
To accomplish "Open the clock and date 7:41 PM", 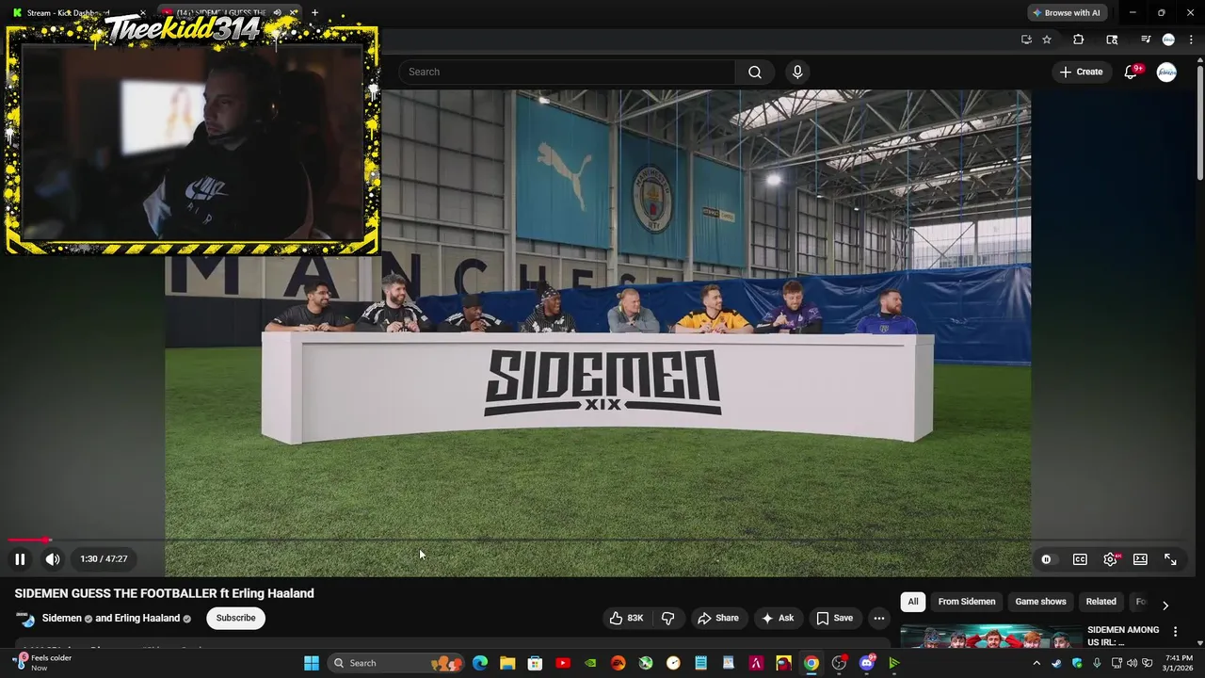I will 1179,663.
